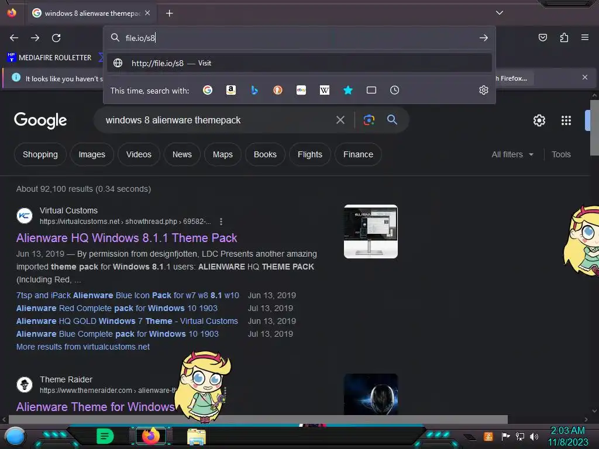Open the Java update tray icon
599x449 pixels.
[x=488, y=436]
